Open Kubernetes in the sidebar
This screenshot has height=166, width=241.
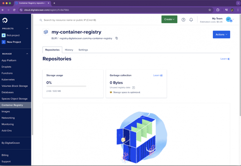[x=8, y=80]
